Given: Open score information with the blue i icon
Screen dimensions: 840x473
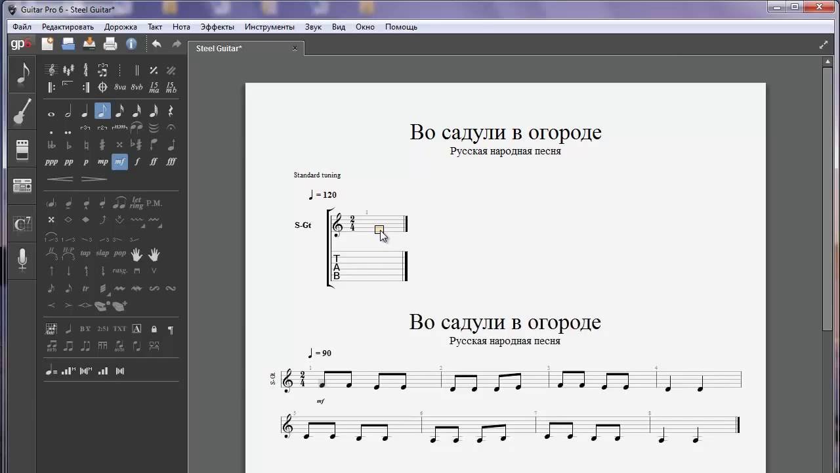Looking at the screenshot, I should coord(131,44).
